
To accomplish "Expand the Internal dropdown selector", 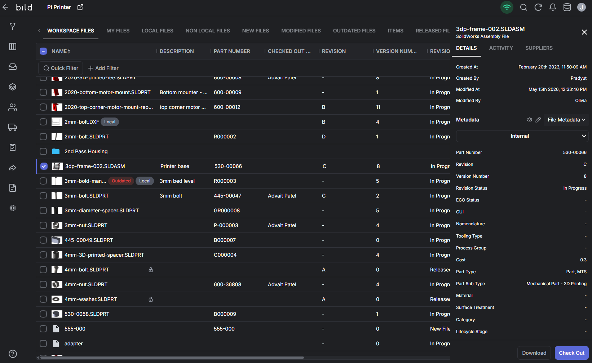I will tap(522, 136).
